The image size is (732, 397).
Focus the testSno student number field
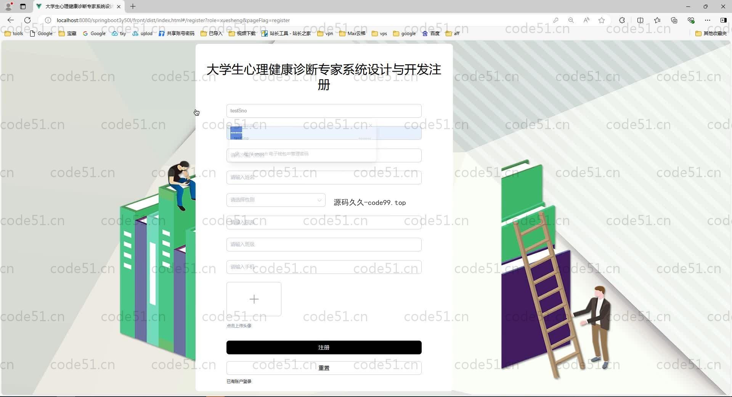coord(324,111)
